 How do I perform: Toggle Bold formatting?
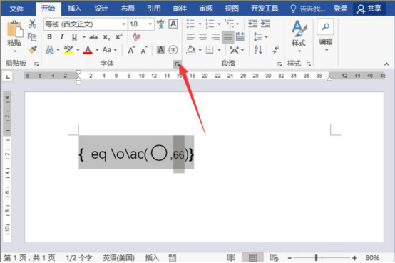coord(49,37)
